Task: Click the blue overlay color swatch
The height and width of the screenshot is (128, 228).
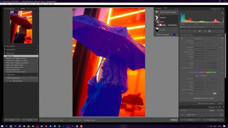Action: 174,35
